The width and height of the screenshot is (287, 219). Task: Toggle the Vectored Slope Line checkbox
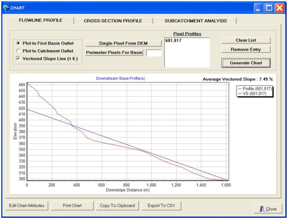[x=18, y=59]
